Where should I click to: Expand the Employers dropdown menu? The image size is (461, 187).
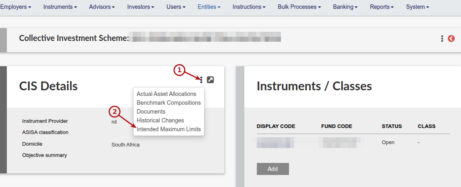16,7
